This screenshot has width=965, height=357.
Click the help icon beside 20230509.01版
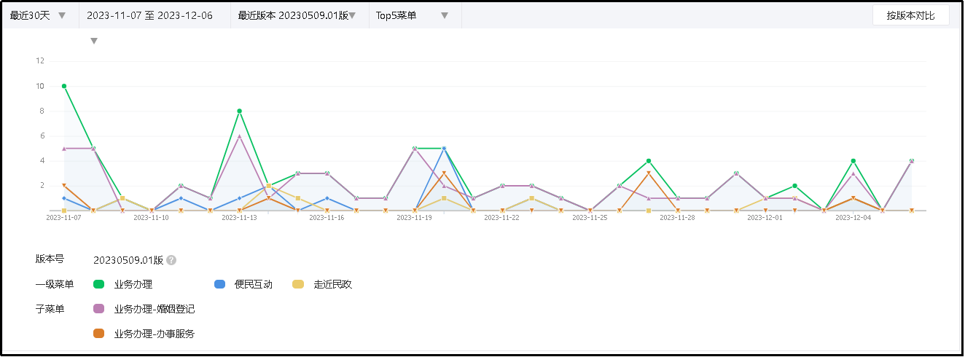point(171,260)
